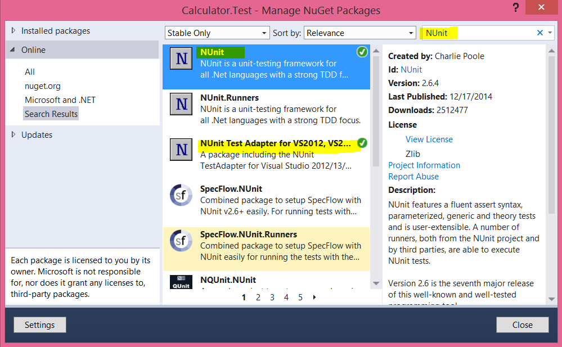Screen dimensions: 562x347
Task: Select the NUnit.Runners package title
Action: [230, 97]
